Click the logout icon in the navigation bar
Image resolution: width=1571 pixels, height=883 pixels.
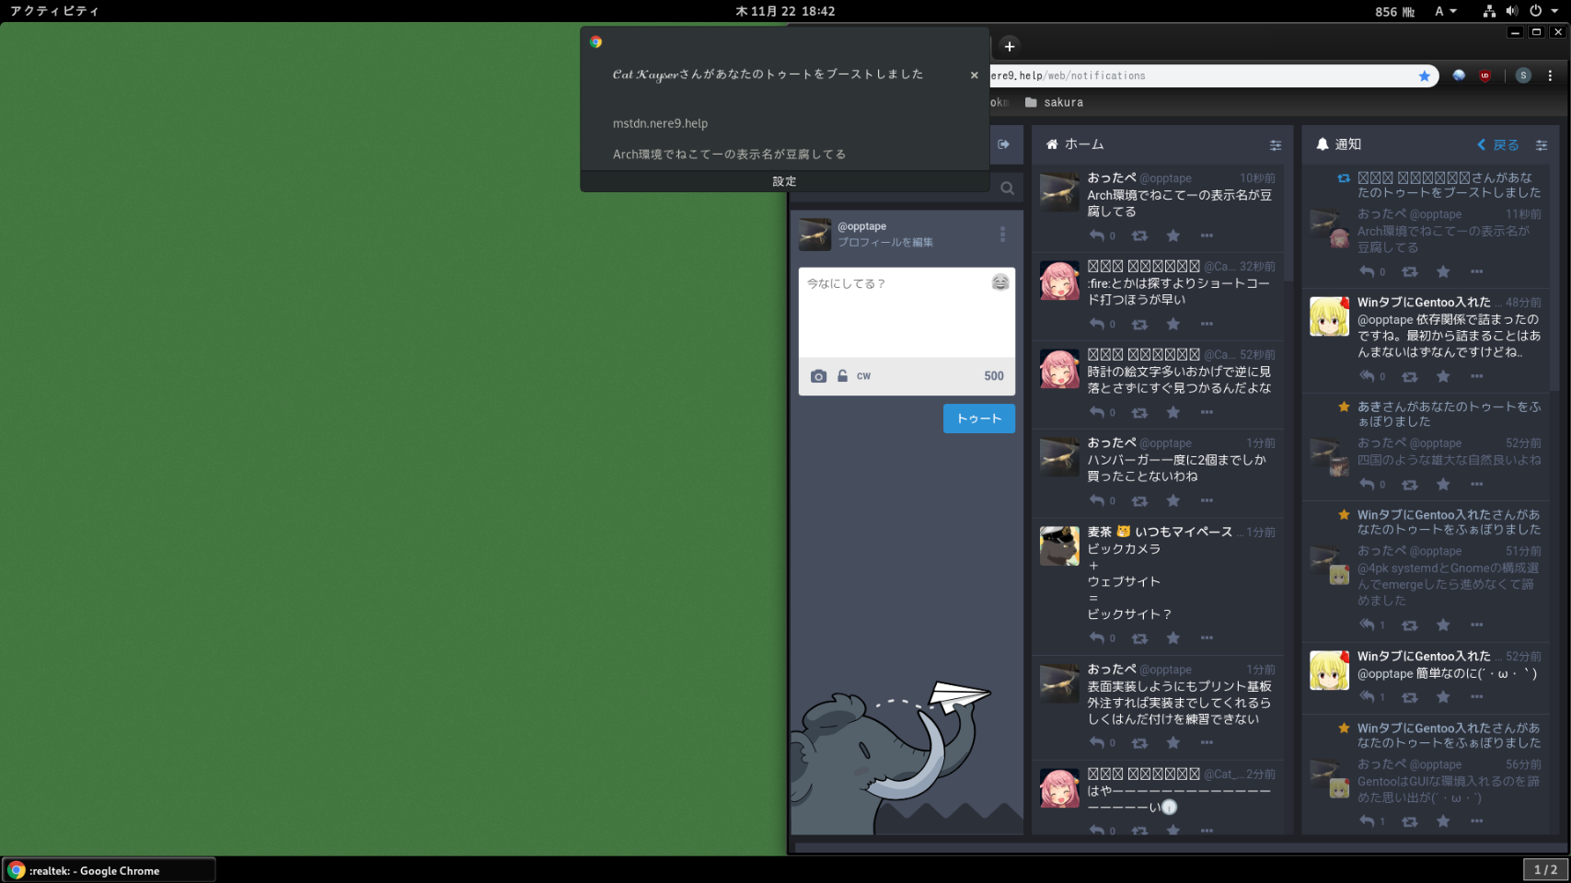1004,144
